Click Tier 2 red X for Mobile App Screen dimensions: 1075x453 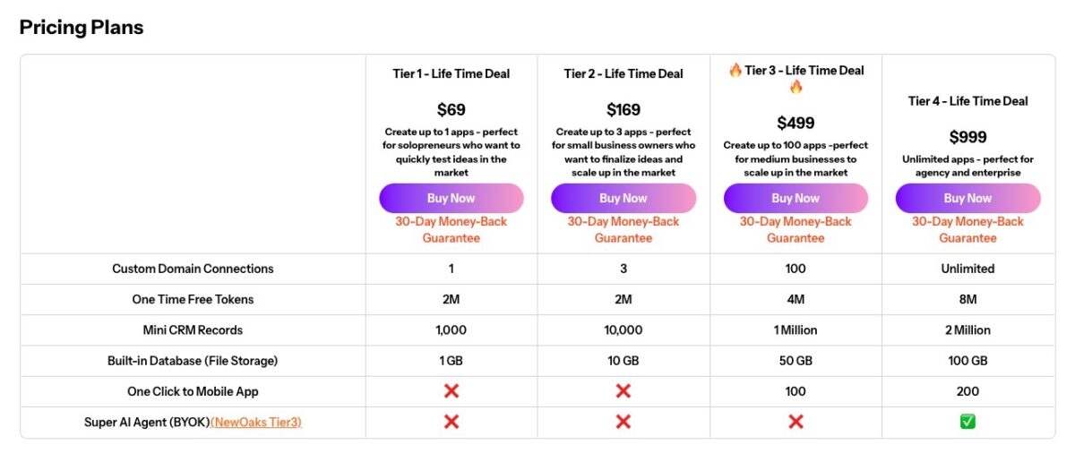(x=623, y=391)
